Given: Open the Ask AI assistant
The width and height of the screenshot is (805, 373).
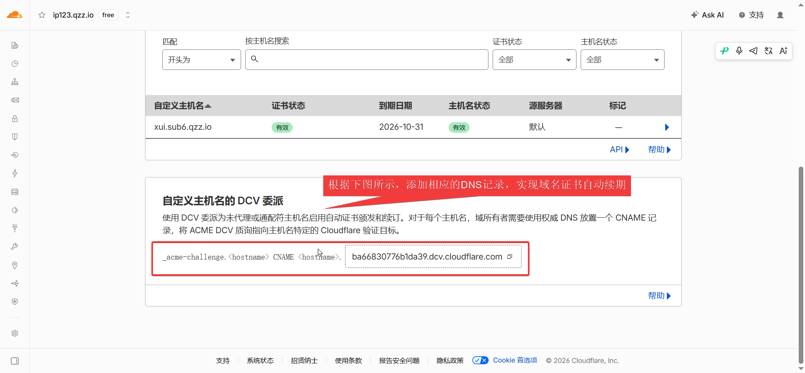Looking at the screenshot, I should coord(707,15).
